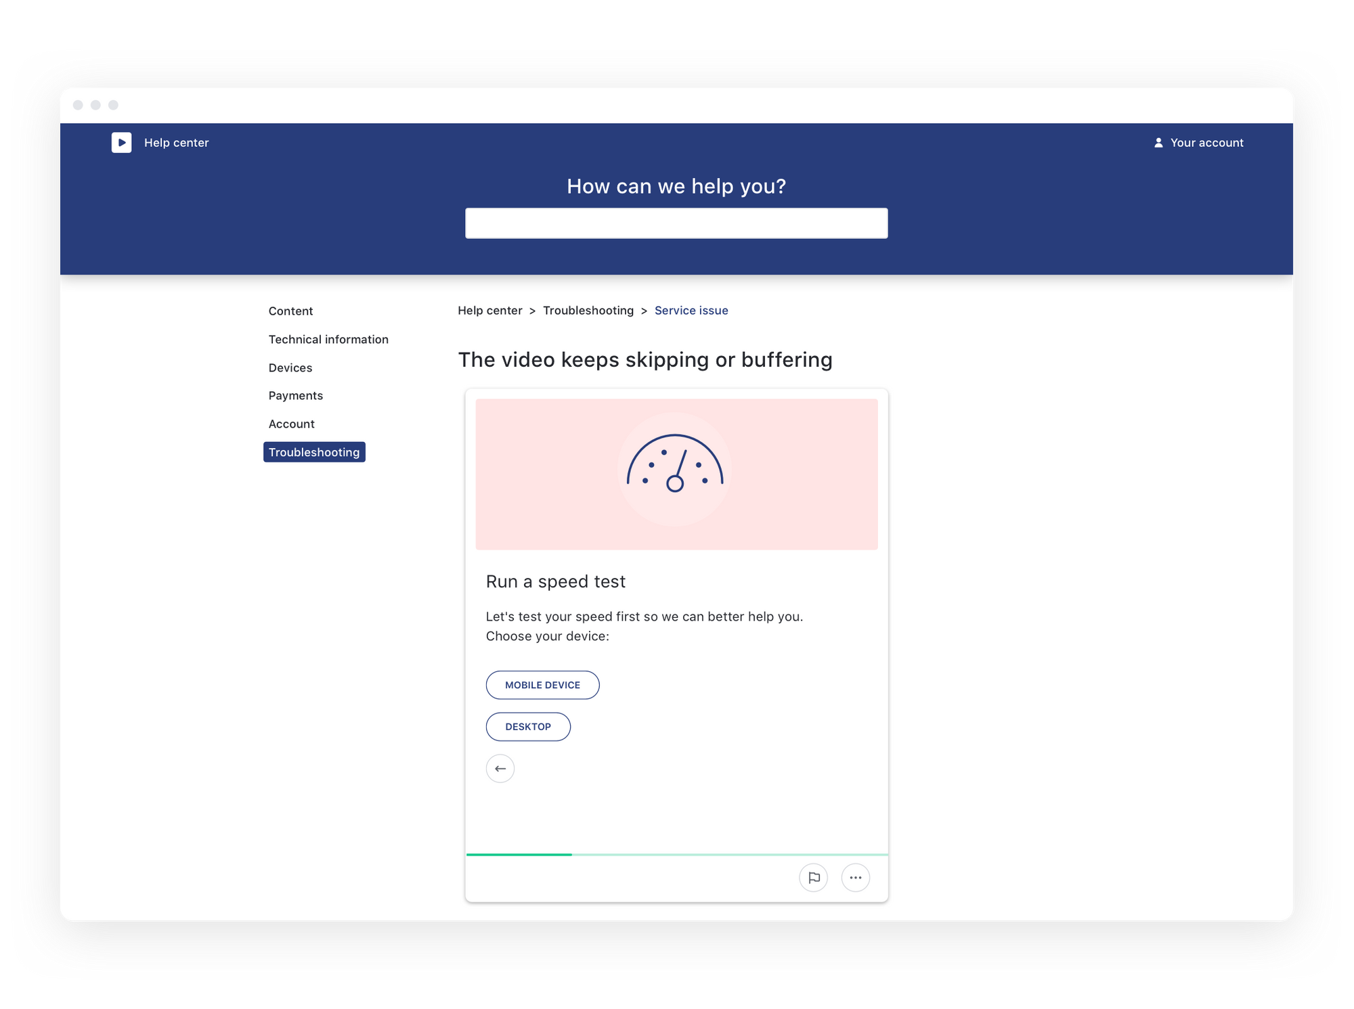Select the MOBILE DEVICE button
The height and width of the screenshot is (1009, 1354).
[543, 685]
